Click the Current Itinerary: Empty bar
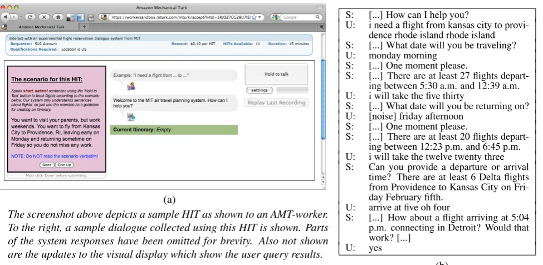The image size is (543, 265). pos(174,130)
